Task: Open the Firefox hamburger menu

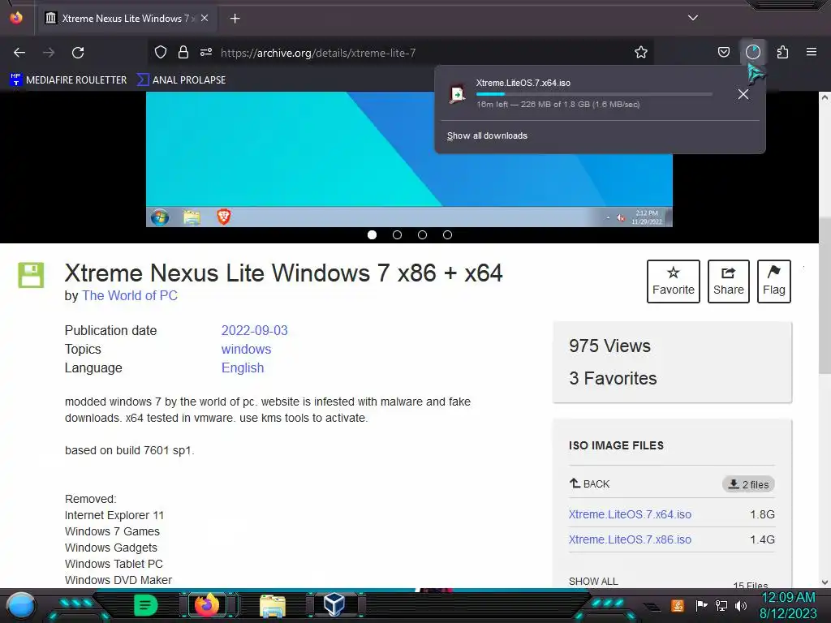Action: pos(812,52)
